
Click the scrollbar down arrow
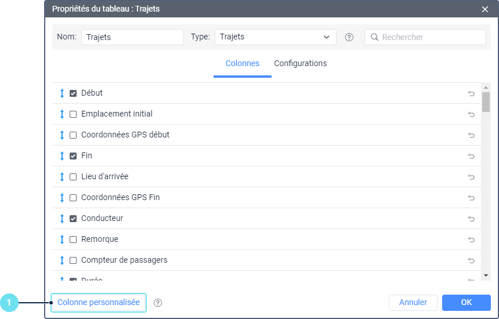click(x=486, y=275)
